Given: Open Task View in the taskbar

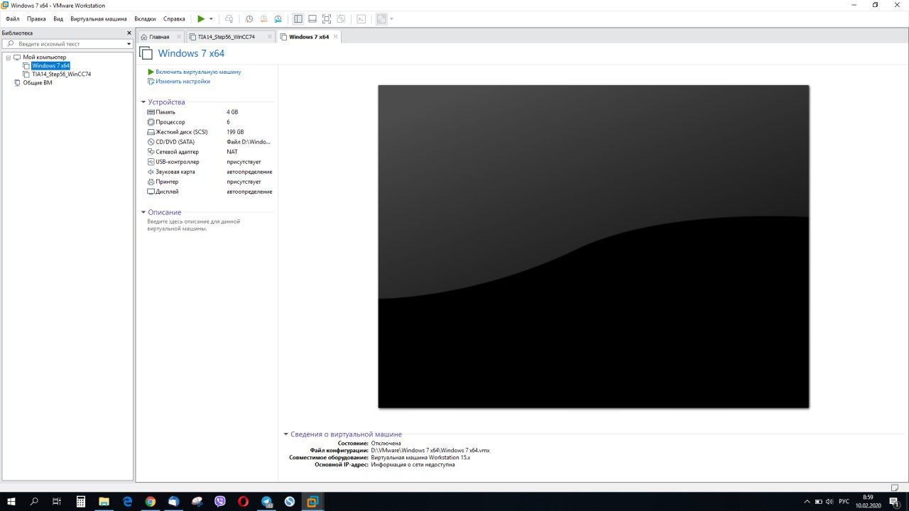Looking at the screenshot, I should coord(57,501).
